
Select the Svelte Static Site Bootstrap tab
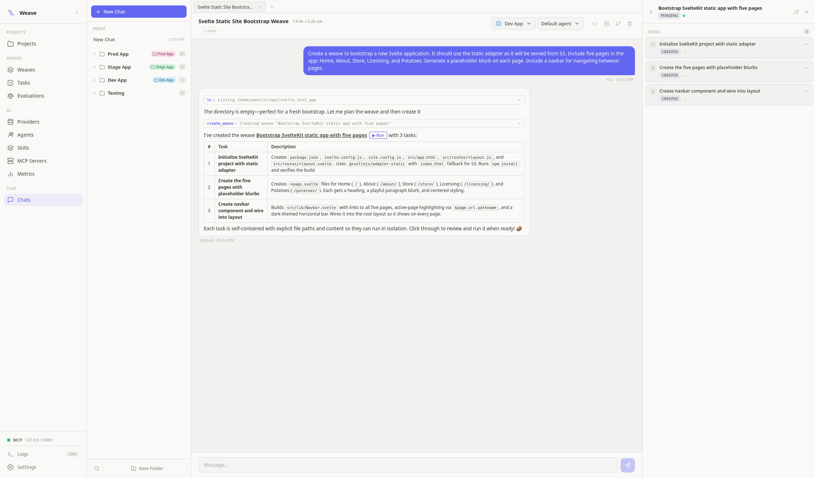tap(225, 7)
